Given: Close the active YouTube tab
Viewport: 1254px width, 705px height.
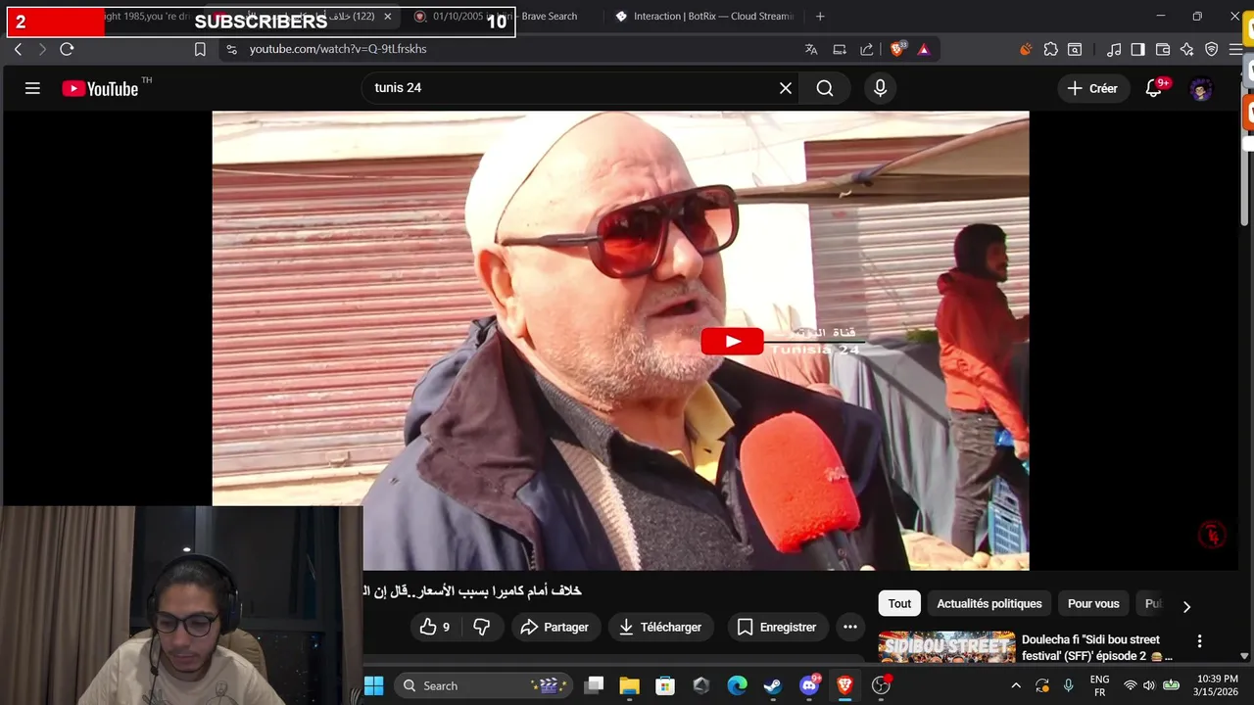Looking at the screenshot, I should (x=387, y=17).
